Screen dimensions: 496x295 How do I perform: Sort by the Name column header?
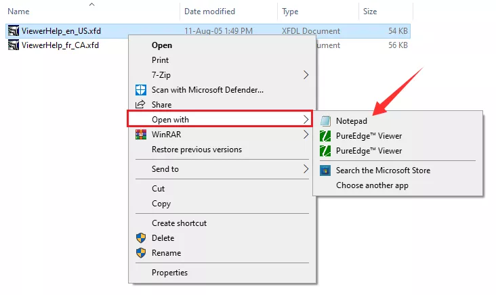click(18, 12)
